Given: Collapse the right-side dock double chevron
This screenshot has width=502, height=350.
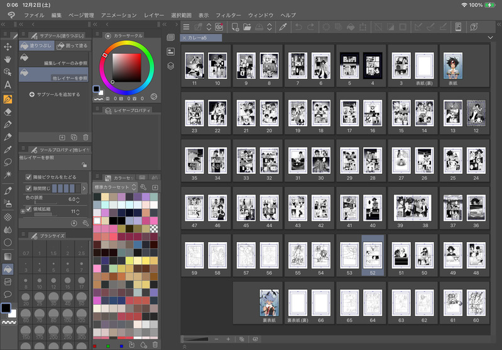Looking at the screenshot, I should 499,24.
